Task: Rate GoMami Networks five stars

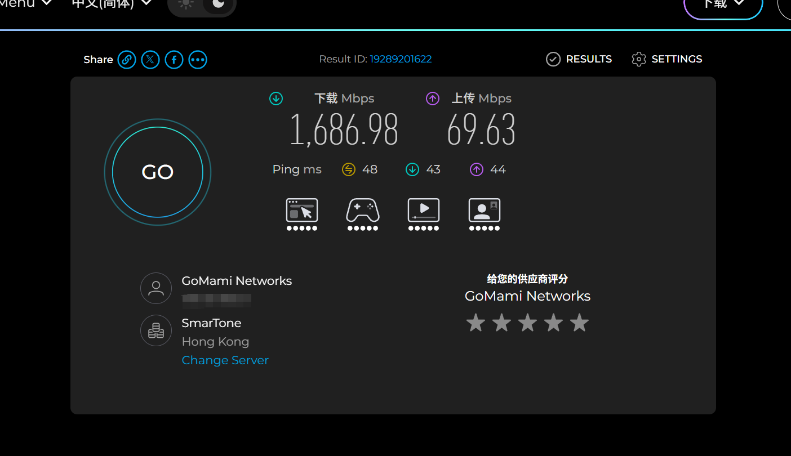Action: [x=579, y=323]
